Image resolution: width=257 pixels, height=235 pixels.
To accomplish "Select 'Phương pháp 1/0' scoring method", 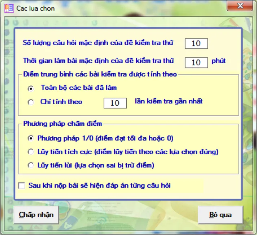I will 31,138.
